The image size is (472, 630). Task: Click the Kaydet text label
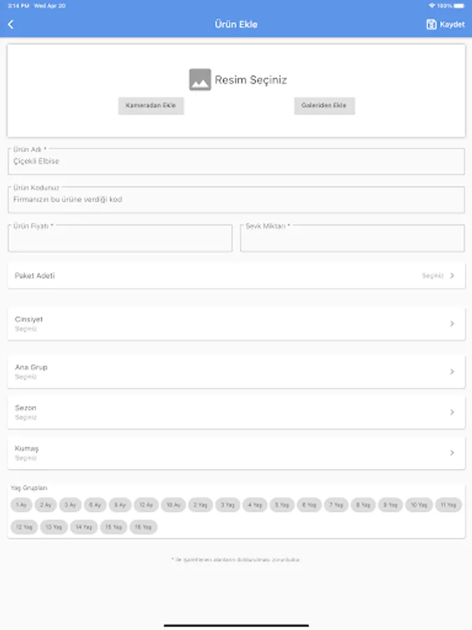click(452, 24)
